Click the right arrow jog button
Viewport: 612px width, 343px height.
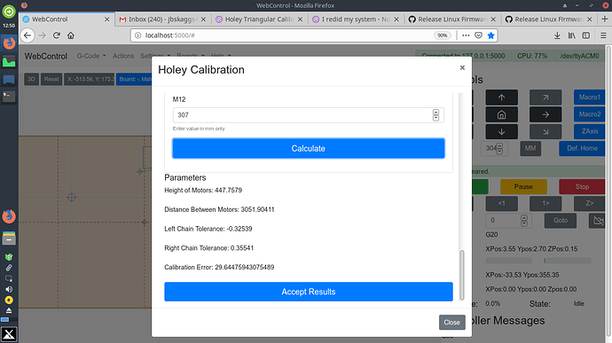tap(545, 114)
